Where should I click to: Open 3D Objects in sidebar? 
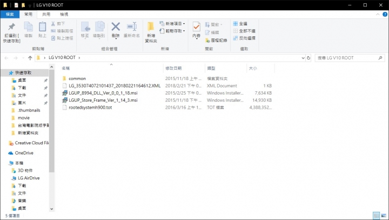point(25,170)
